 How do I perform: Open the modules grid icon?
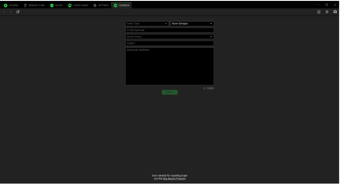coord(319,12)
